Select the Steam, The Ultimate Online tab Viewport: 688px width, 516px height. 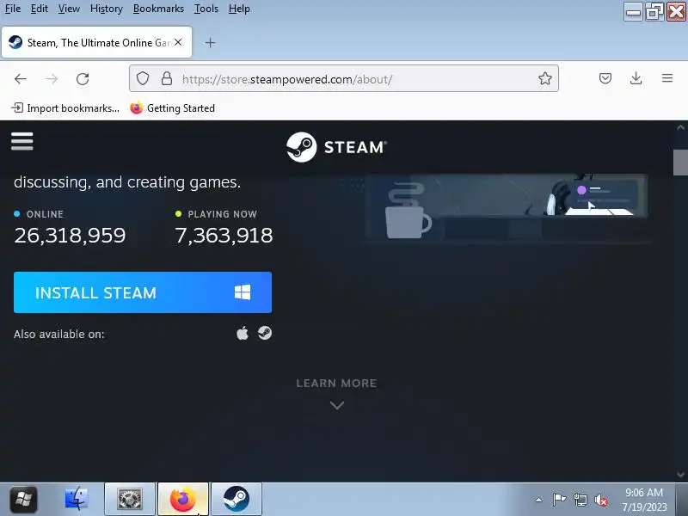coord(96,42)
